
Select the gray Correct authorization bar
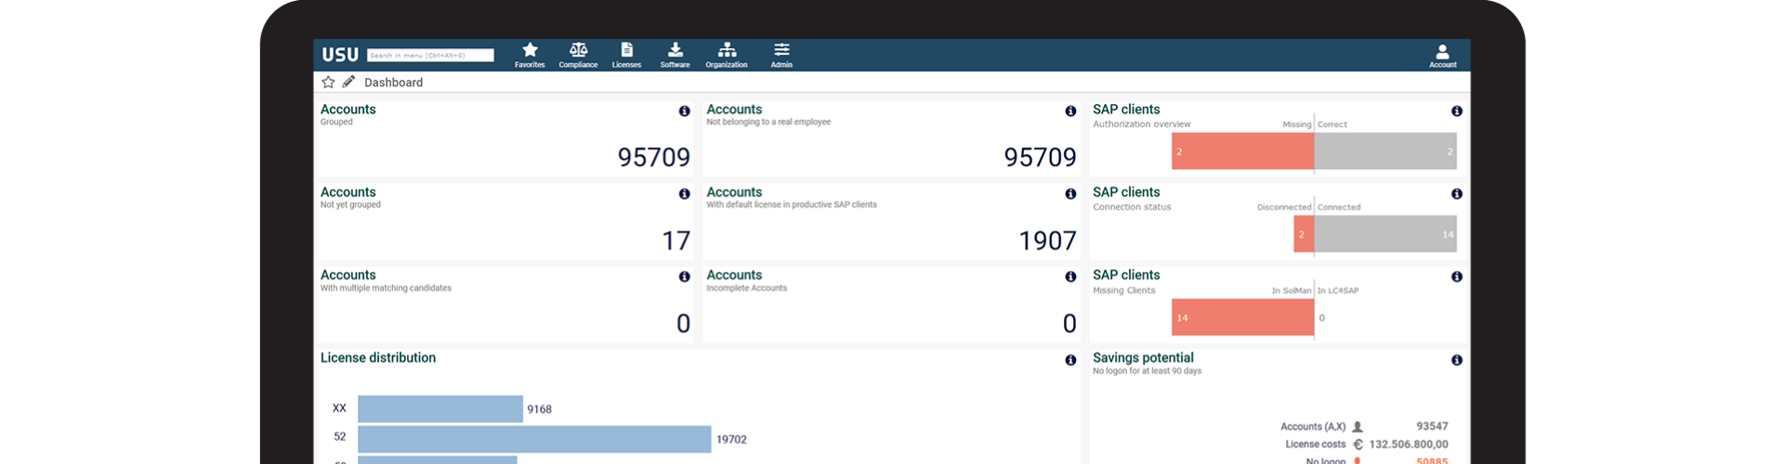pyautogui.click(x=1385, y=151)
